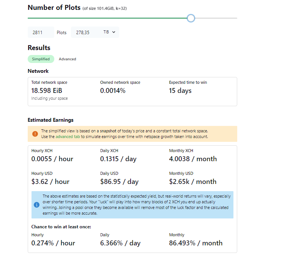Focus the plots count field showing 2811
Viewport: 301px width, 256px height.
click(41, 33)
